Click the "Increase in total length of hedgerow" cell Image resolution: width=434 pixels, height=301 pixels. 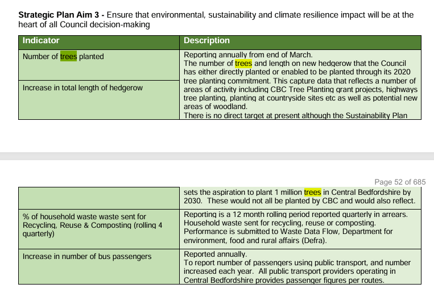click(x=82, y=88)
